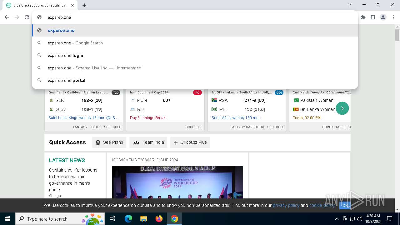Open the Chrome profile avatar
Screen dimensions: 400x225
coord(383,17)
